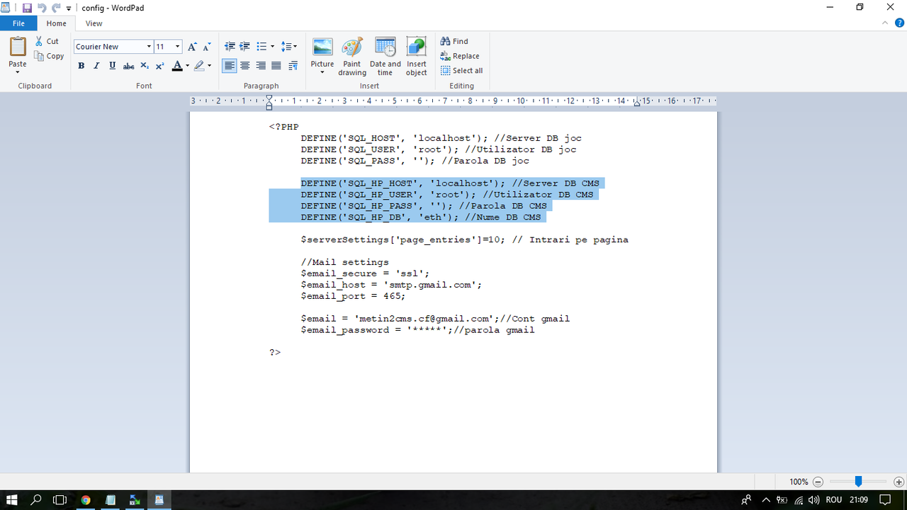Image resolution: width=907 pixels, height=510 pixels.
Task: Shrink font size with A-down icon
Action: (206, 47)
